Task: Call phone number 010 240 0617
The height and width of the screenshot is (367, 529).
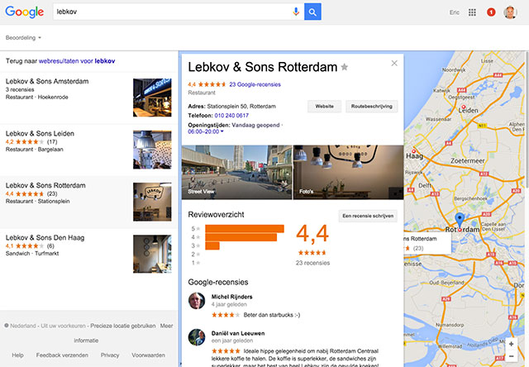Action: click(231, 116)
